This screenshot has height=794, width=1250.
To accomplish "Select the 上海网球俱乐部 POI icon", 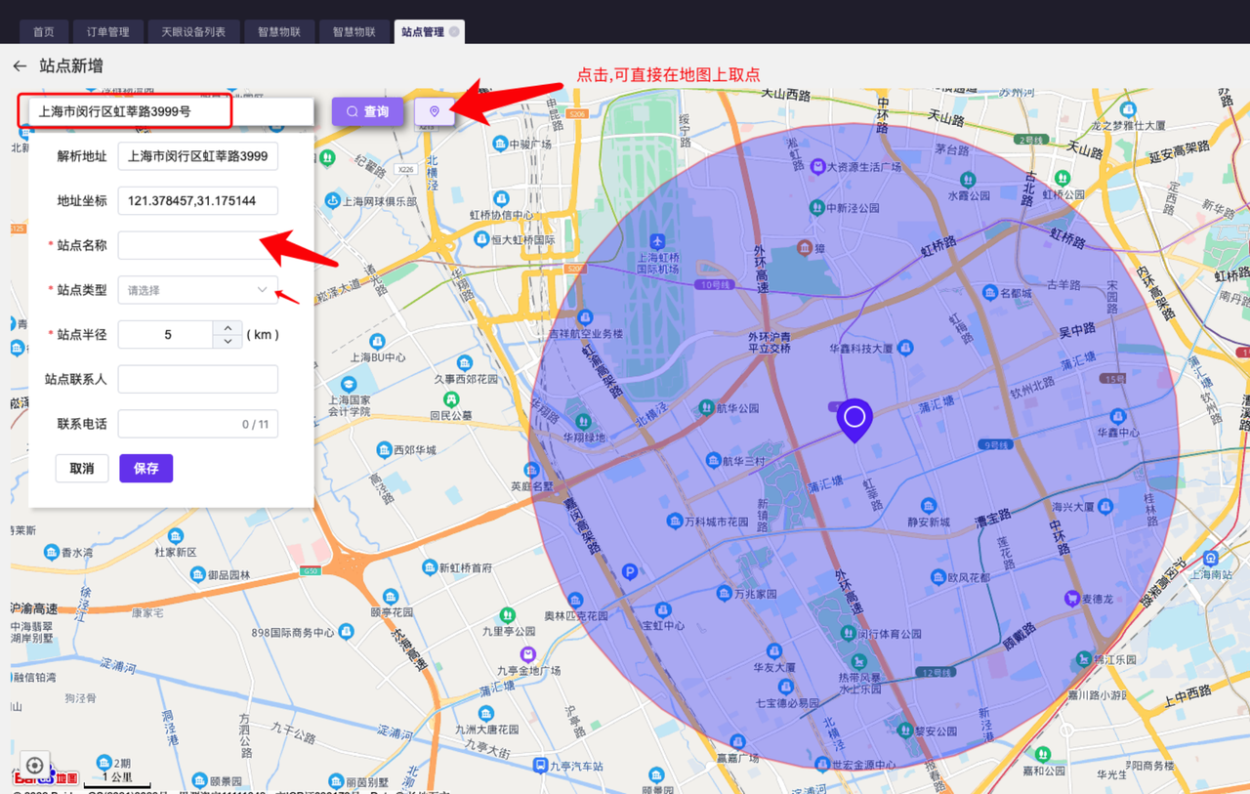I will click(332, 202).
